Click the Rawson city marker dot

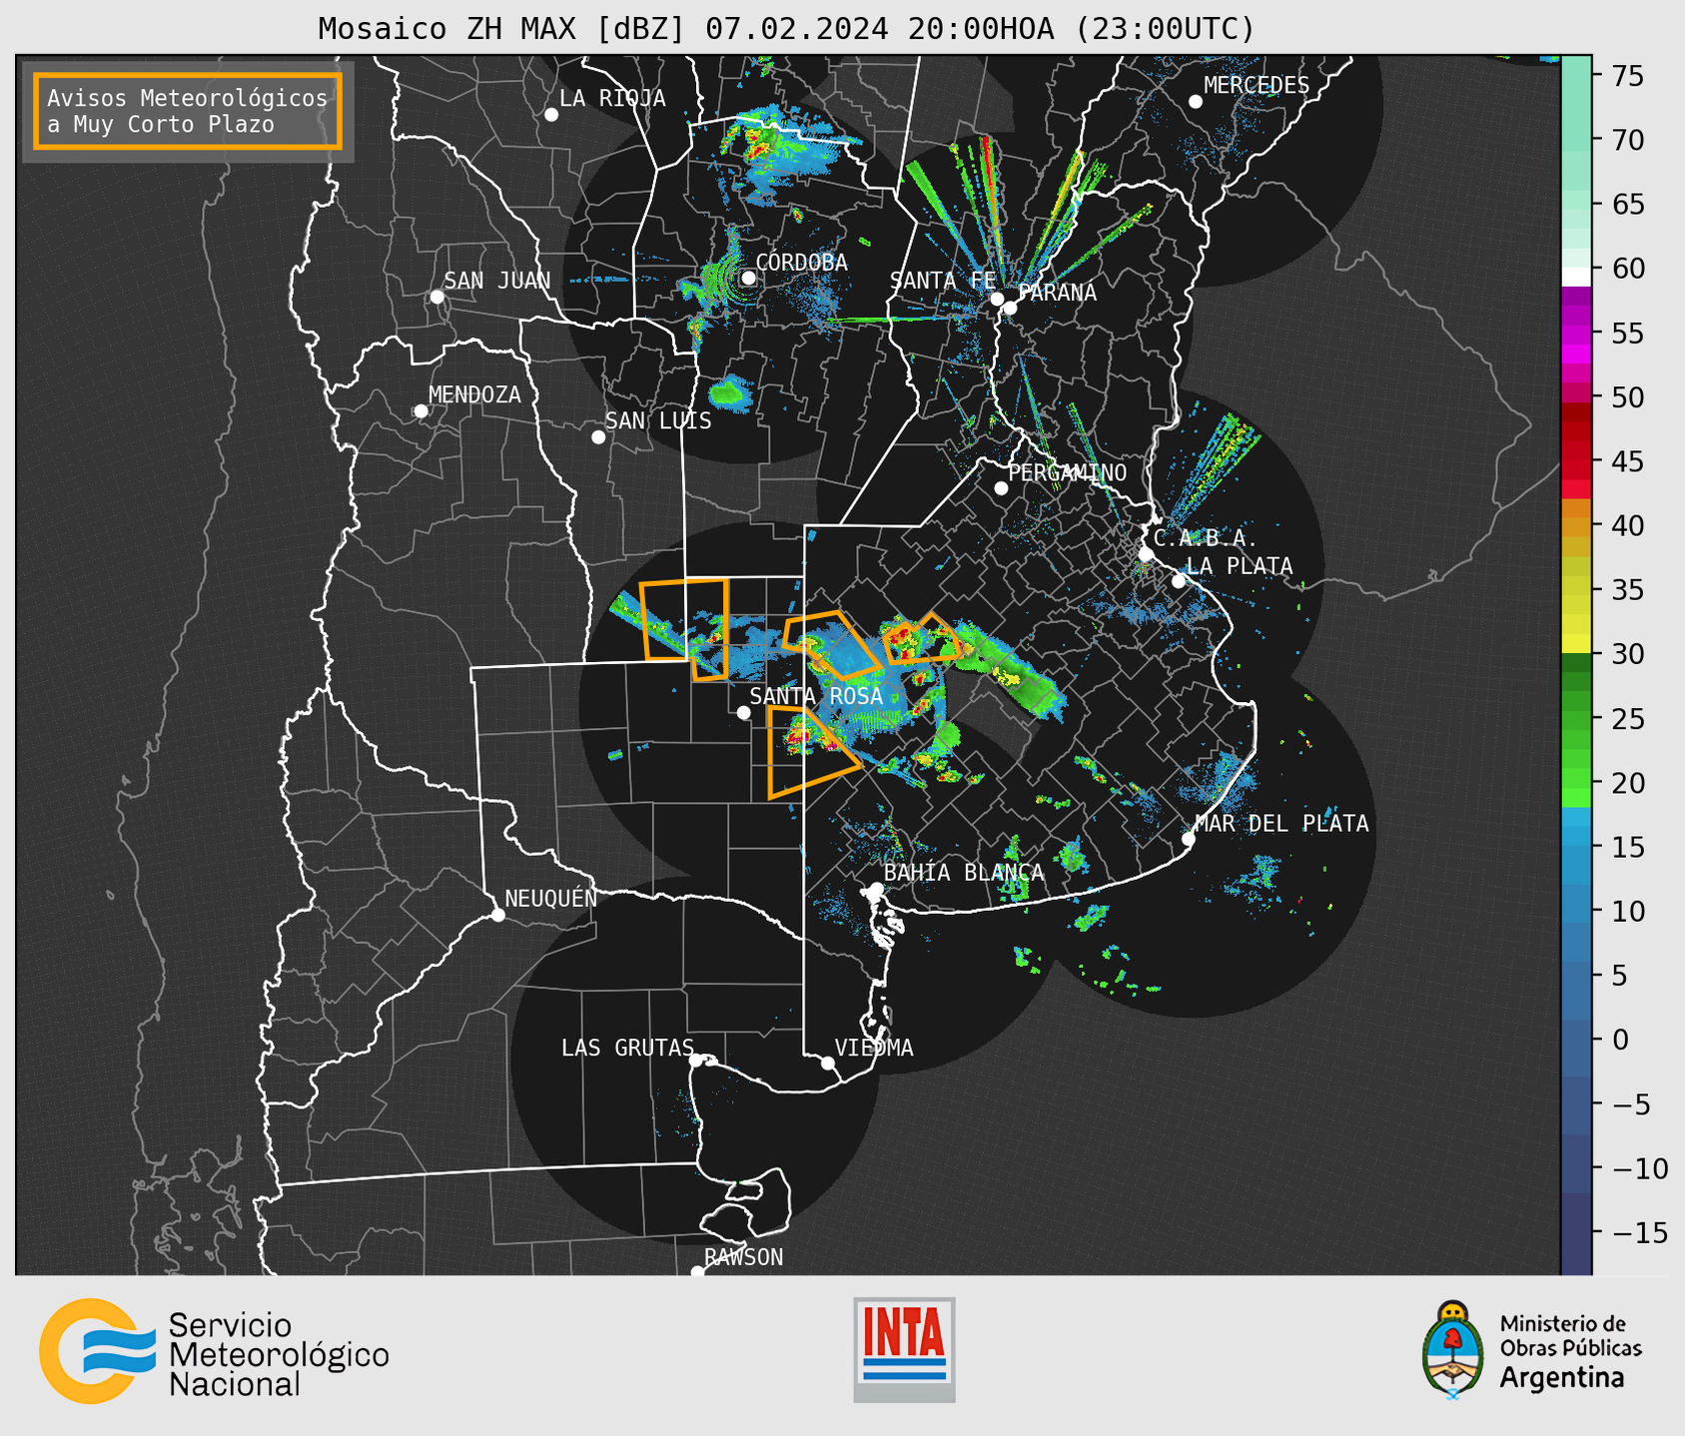coord(697,1272)
